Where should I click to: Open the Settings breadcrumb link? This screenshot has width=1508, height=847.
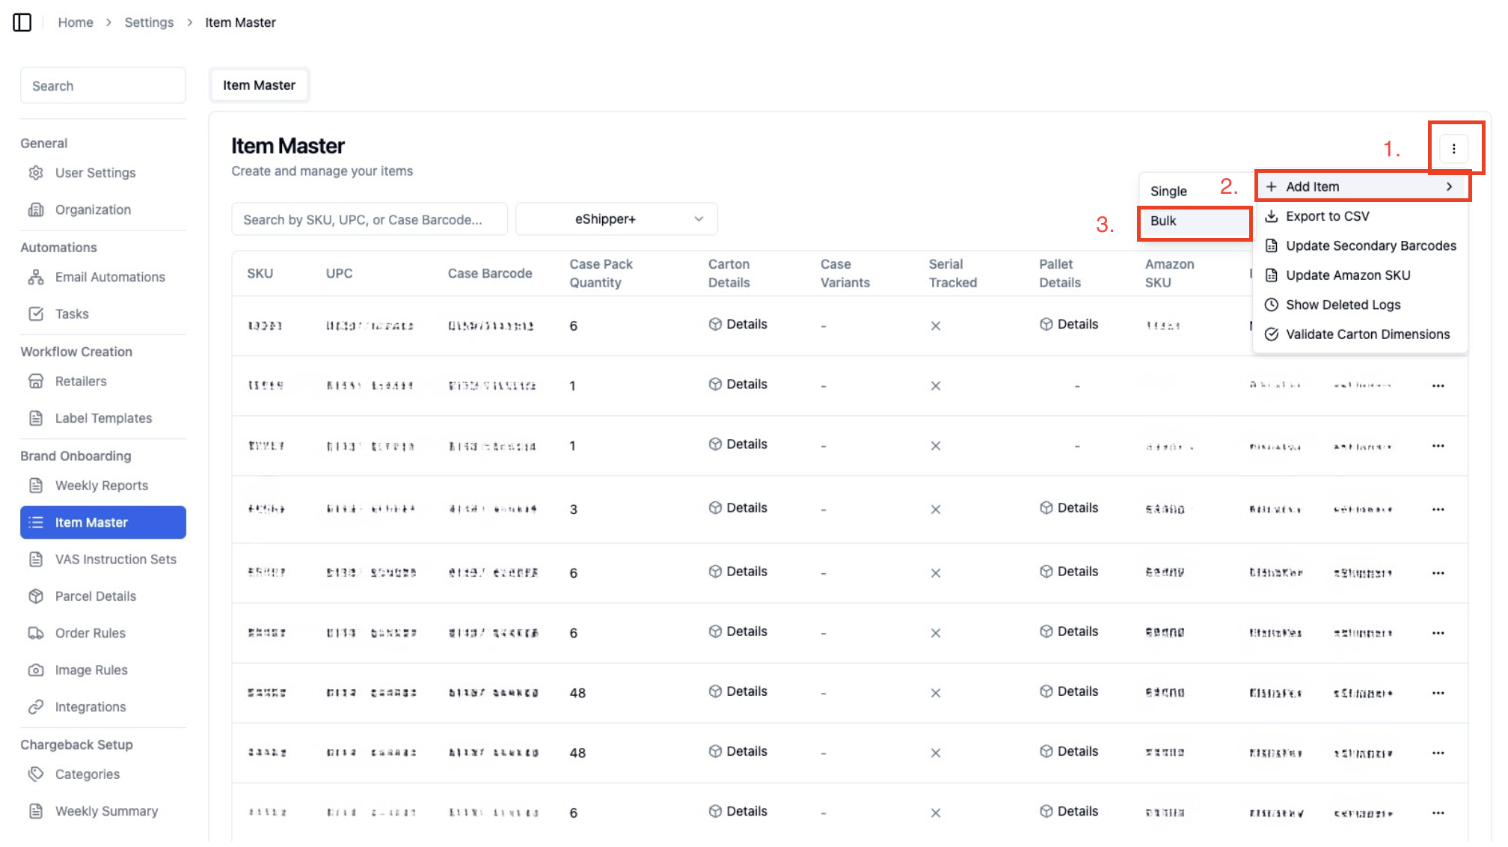tap(149, 22)
